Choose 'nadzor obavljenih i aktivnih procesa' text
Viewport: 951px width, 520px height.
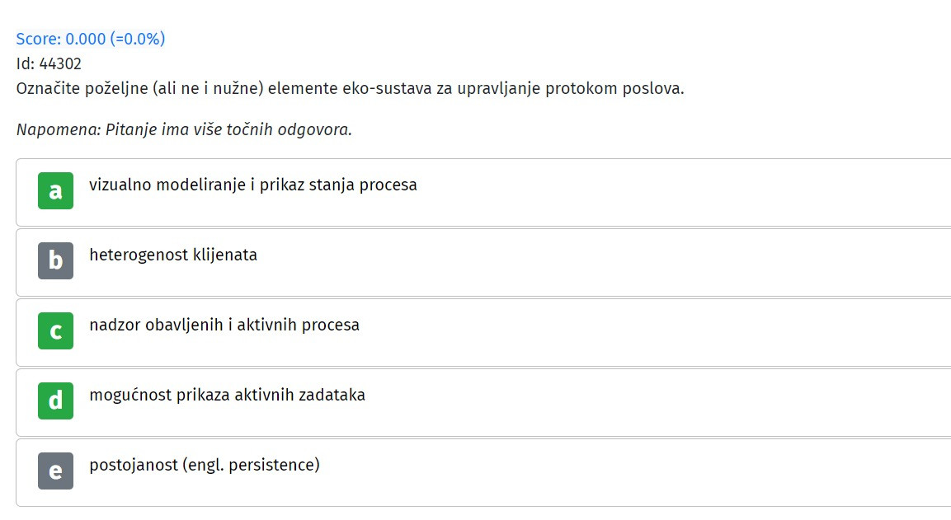pos(224,325)
